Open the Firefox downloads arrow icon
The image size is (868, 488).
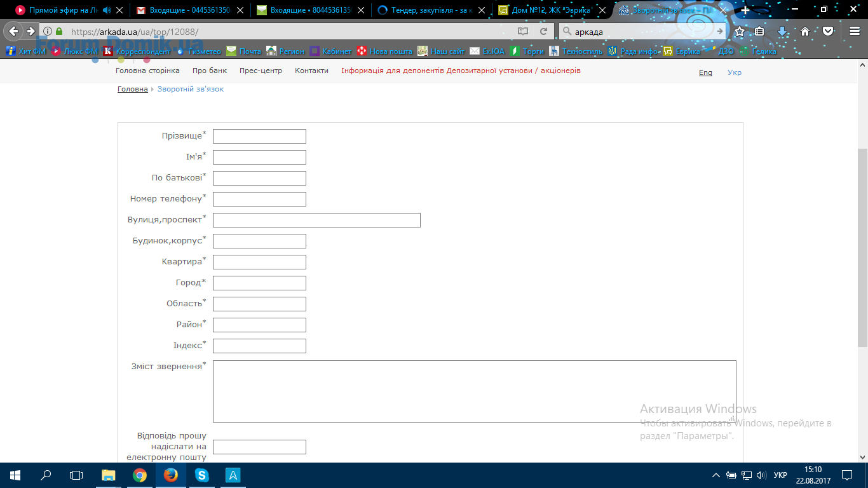click(x=782, y=31)
